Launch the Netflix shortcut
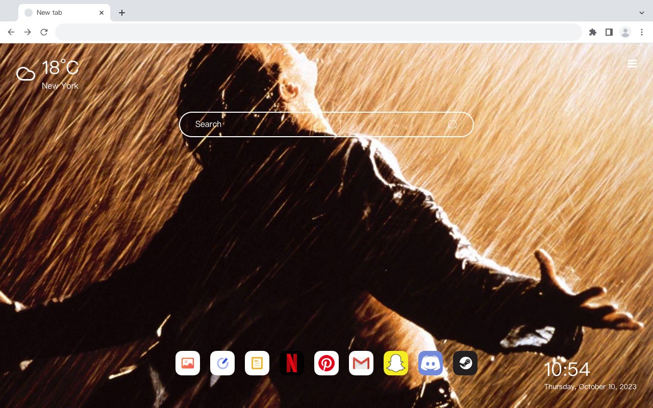Screen dimensions: 653x408 click(292, 363)
